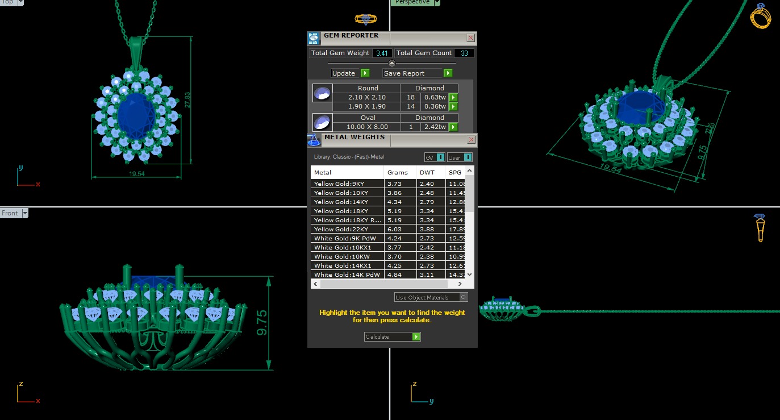
Task: Select Yellow Gold:10KY row
Action: click(389, 193)
